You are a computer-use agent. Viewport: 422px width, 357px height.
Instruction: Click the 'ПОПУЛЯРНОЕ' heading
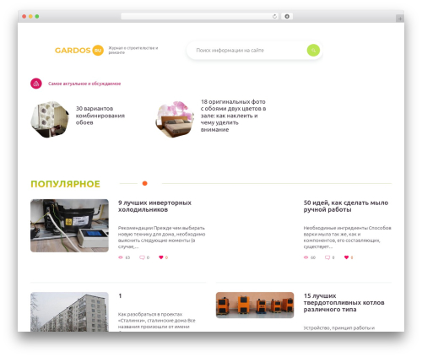(x=65, y=184)
